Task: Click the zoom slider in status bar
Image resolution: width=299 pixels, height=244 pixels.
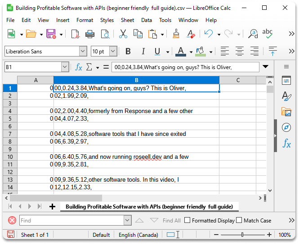Action: click(x=242, y=235)
